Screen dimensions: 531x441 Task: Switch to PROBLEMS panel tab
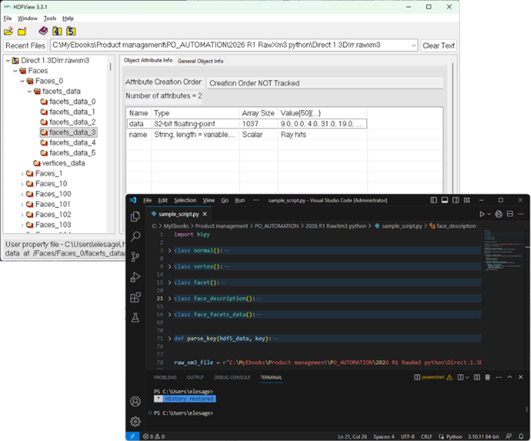pos(165,377)
